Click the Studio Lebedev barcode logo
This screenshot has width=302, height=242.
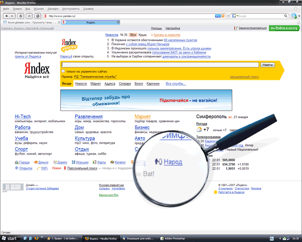13,187
